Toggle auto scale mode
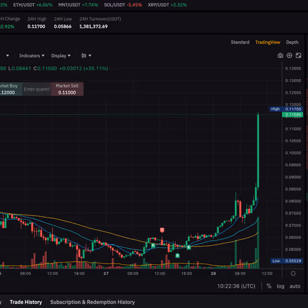 (x=294, y=286)
